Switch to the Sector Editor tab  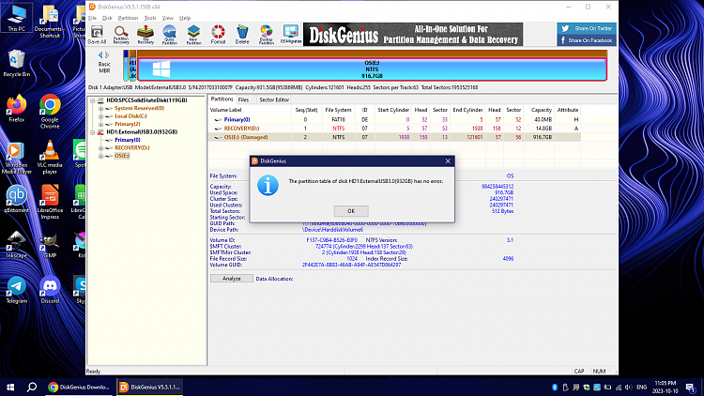coord(274,99)
